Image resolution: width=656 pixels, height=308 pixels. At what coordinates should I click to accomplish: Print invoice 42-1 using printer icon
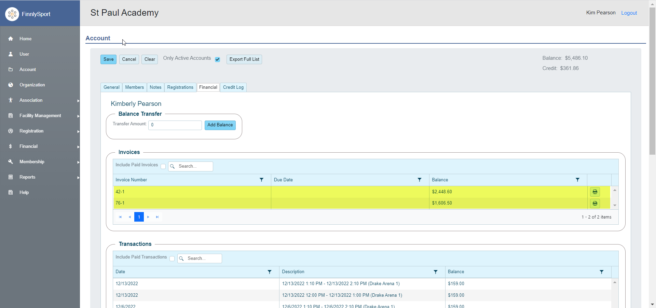pos(595,192)
